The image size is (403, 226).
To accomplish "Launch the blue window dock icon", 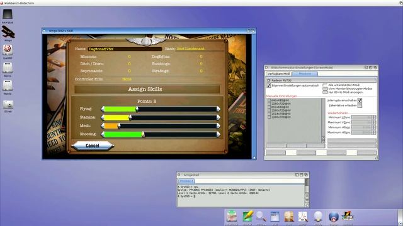I will (275, 217).
